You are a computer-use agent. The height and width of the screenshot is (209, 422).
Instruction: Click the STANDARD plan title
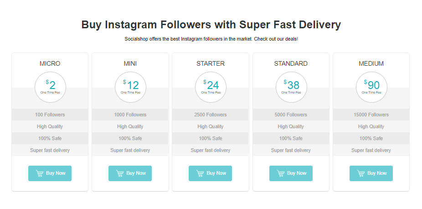click(291, 63)
